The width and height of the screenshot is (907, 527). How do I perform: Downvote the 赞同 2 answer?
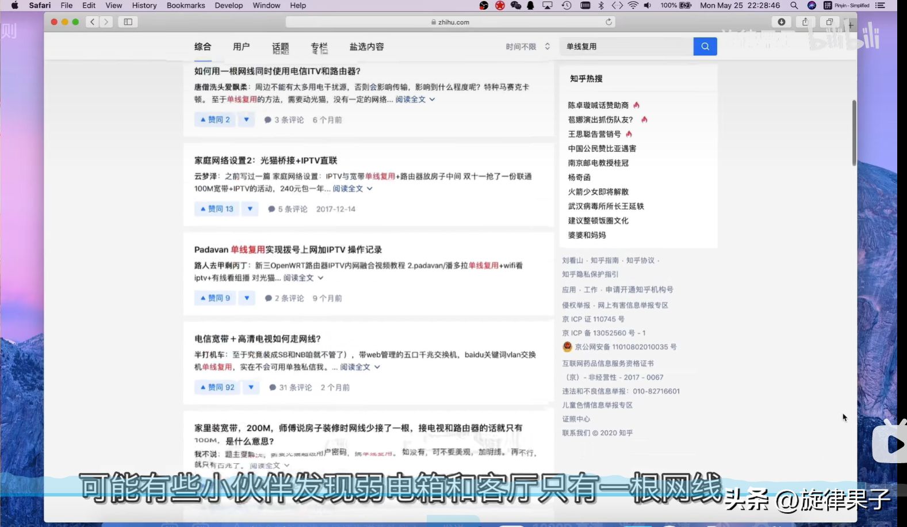pyautogui.click(x=246, y=120)
